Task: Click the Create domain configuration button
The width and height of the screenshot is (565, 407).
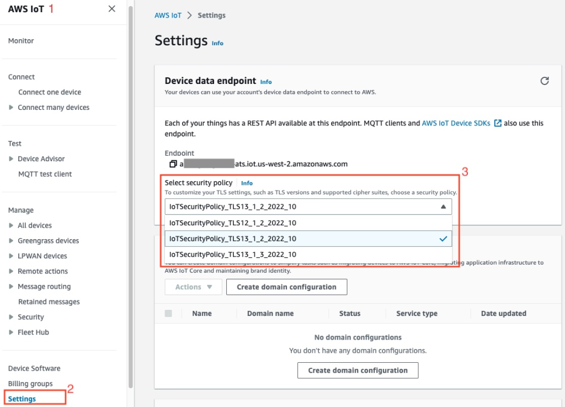Action: (286, 287)
